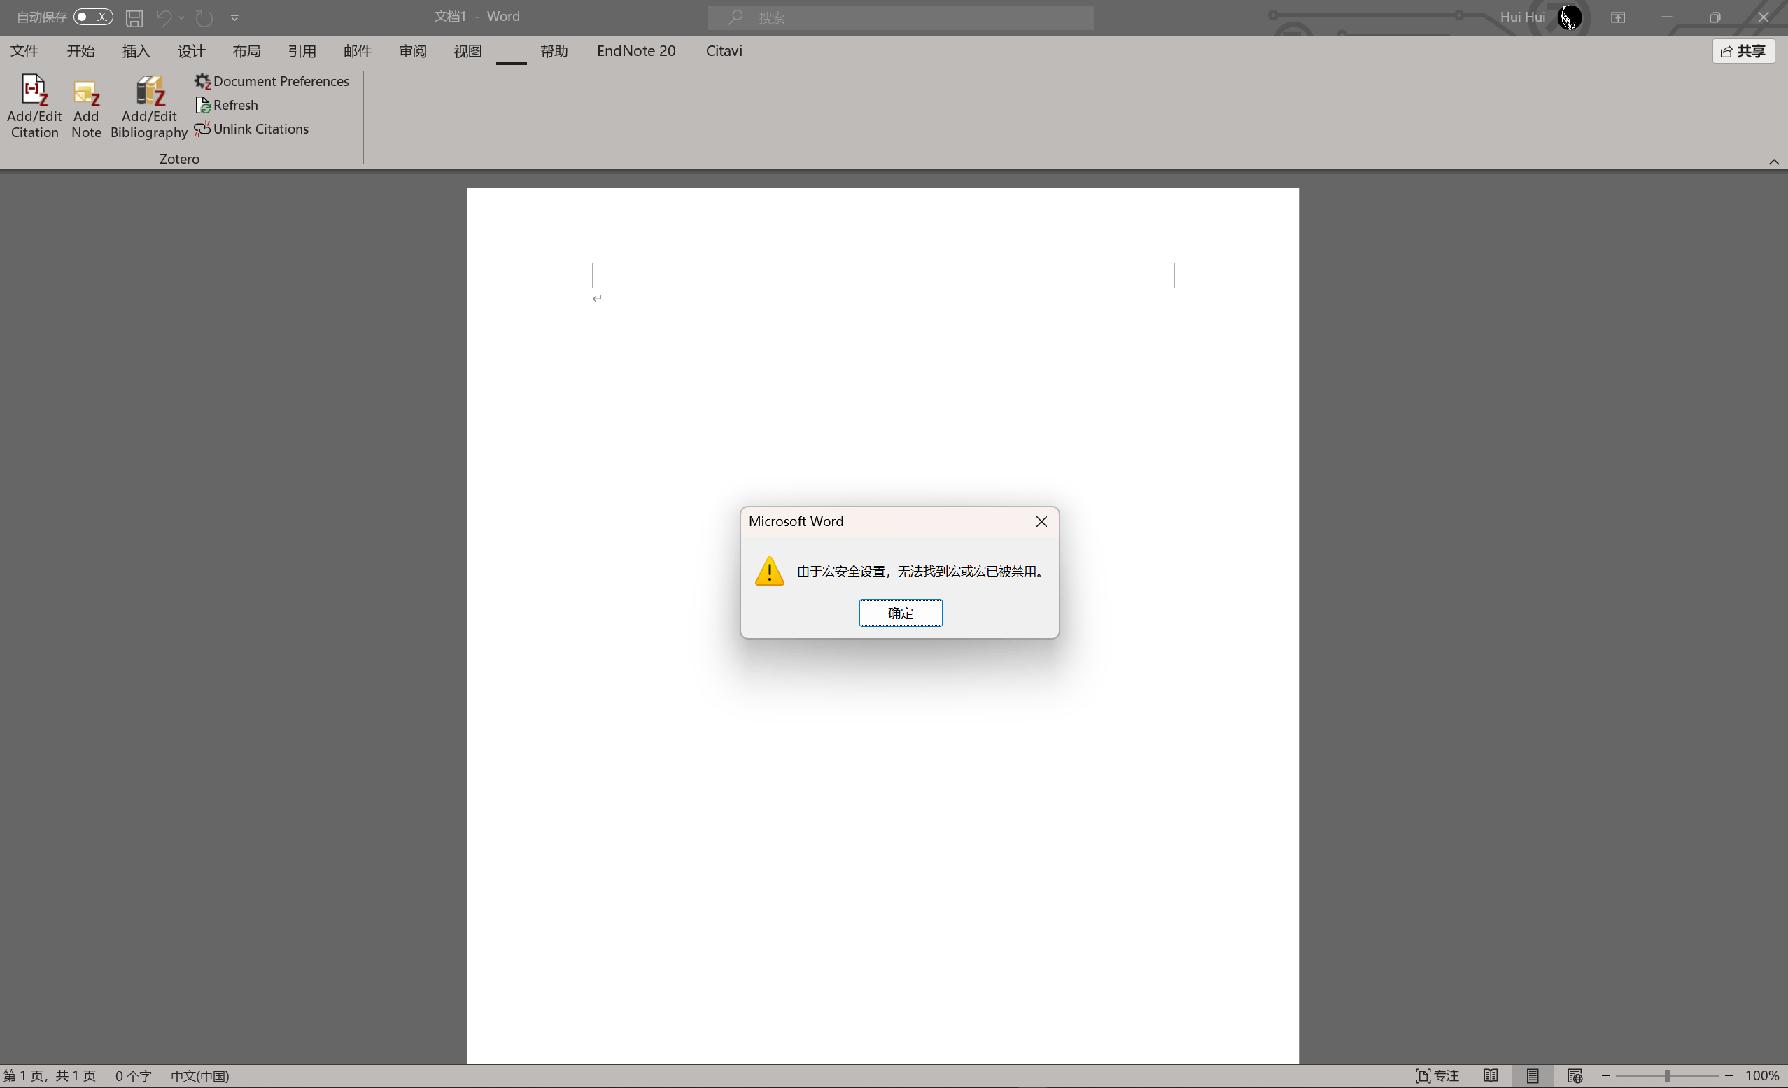The height and width of the screenshot is (1088, 1788).
Task: Open Add/Edit Bibliography tool
Action: pos(150,92)
